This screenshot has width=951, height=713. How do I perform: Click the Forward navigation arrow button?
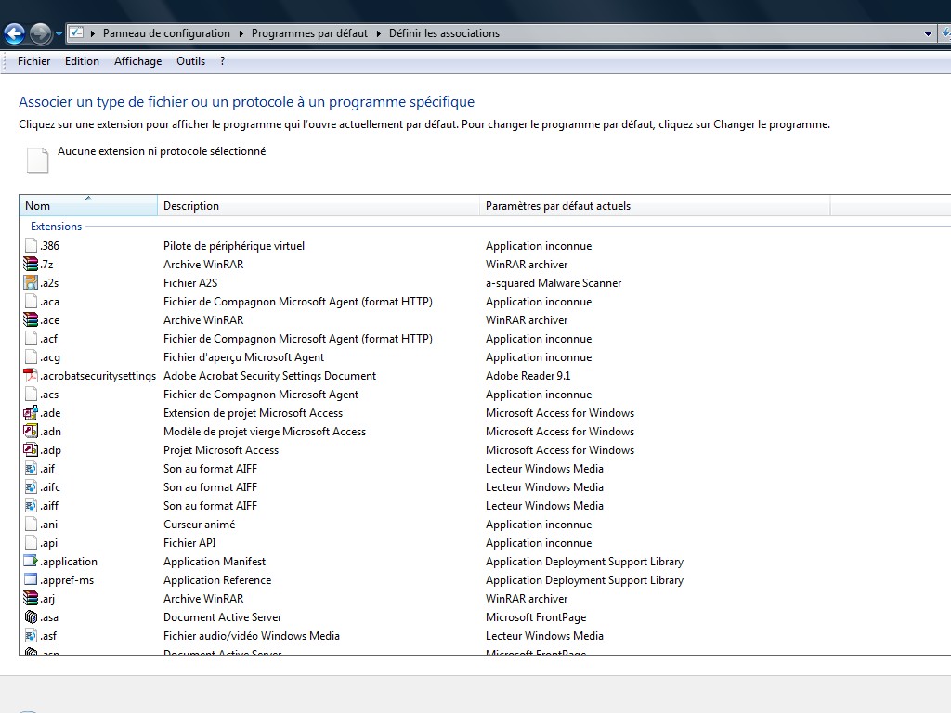tap(40, 34)
